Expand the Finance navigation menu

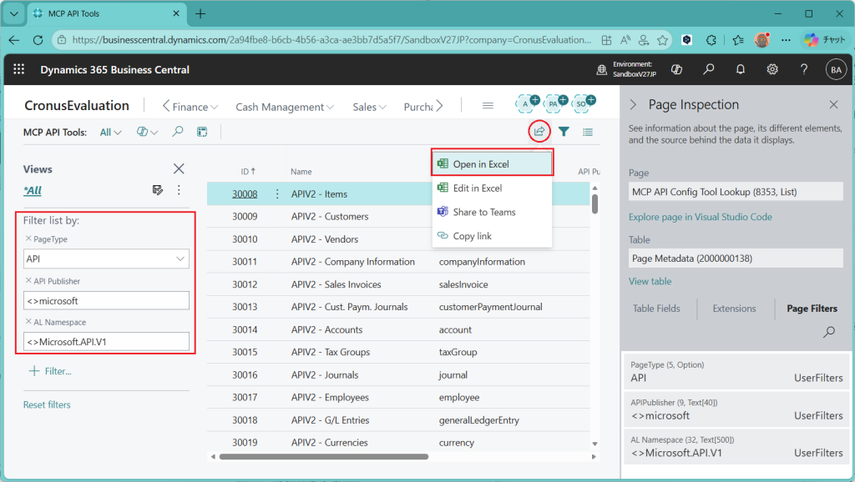click(x=190, y=107)
